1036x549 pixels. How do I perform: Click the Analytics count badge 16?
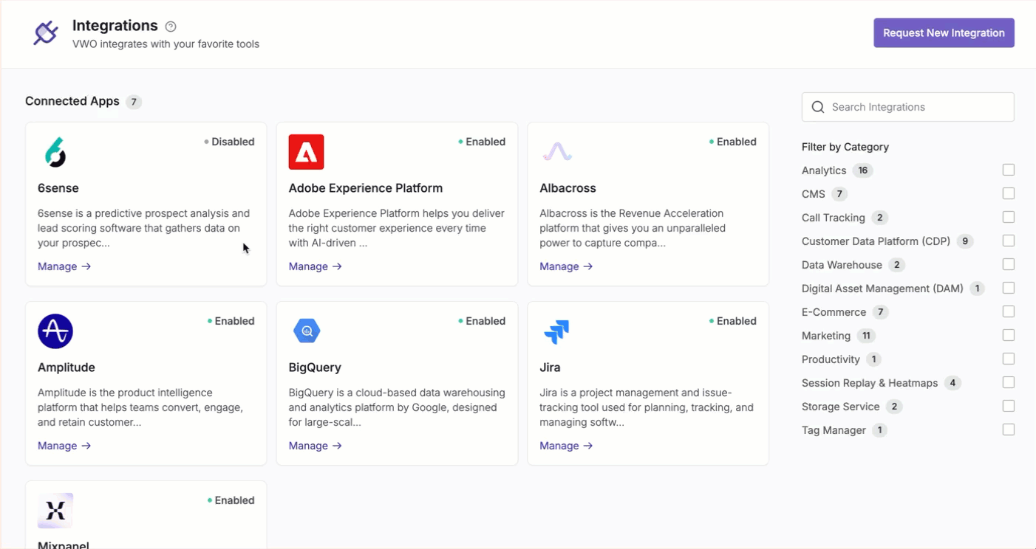click(x=862, y=170)
